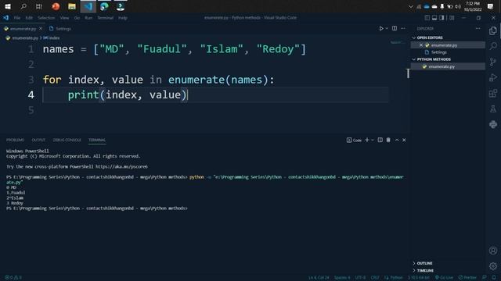This screenshot has width=501, height=281.
Task: Split the terminal pane
Action: tap(380, 140)
